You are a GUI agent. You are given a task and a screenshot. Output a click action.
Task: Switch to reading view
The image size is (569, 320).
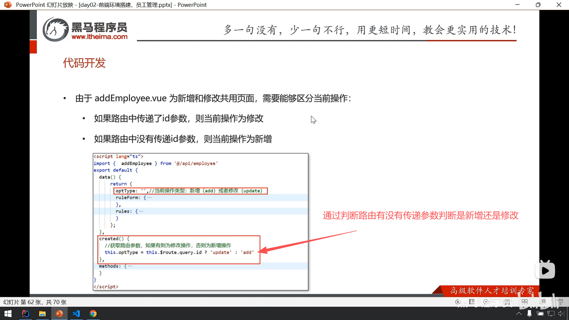click(543, 302)
